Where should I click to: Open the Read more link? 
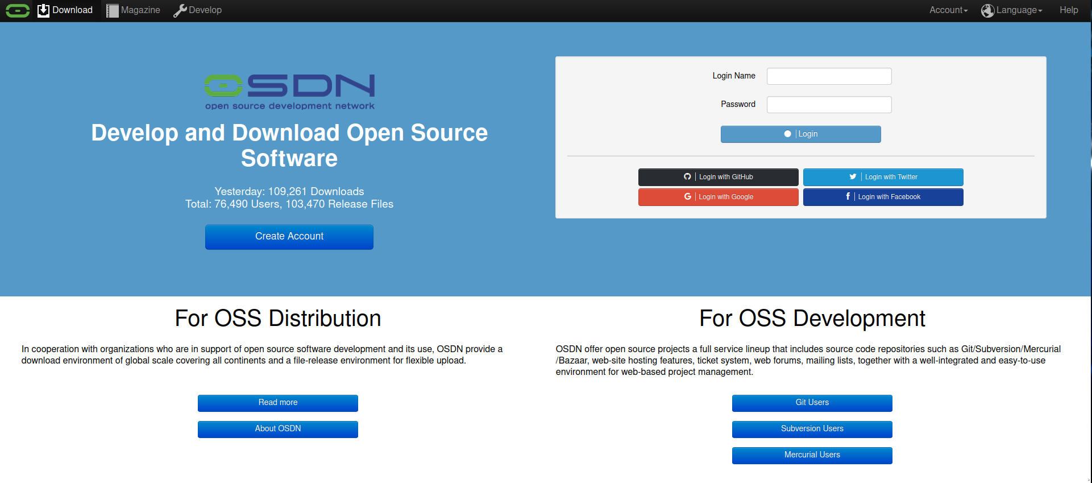point(278,403)
